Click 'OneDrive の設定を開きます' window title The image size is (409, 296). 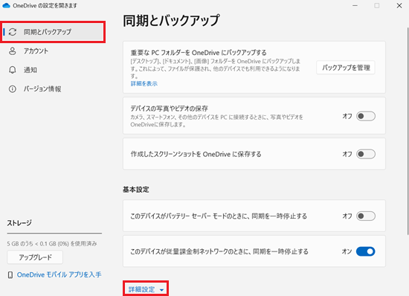45,5
